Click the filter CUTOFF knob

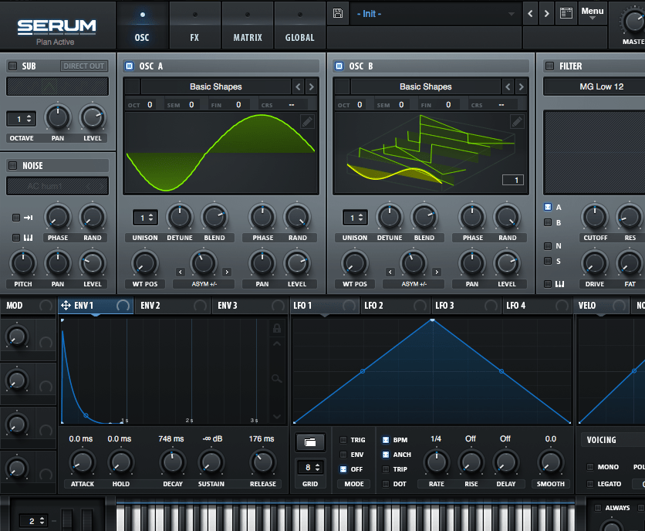[x=594, y=217]
